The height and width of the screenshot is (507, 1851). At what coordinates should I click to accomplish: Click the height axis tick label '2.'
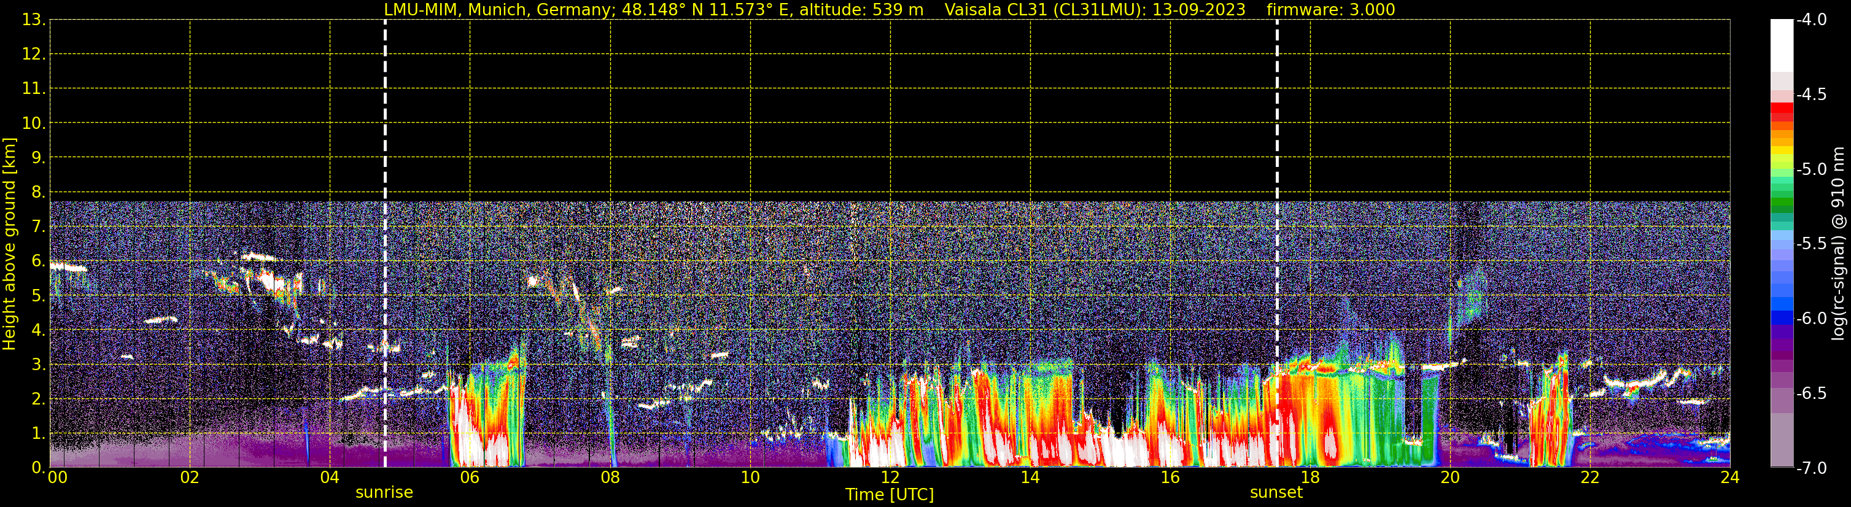tap(37, 400)
